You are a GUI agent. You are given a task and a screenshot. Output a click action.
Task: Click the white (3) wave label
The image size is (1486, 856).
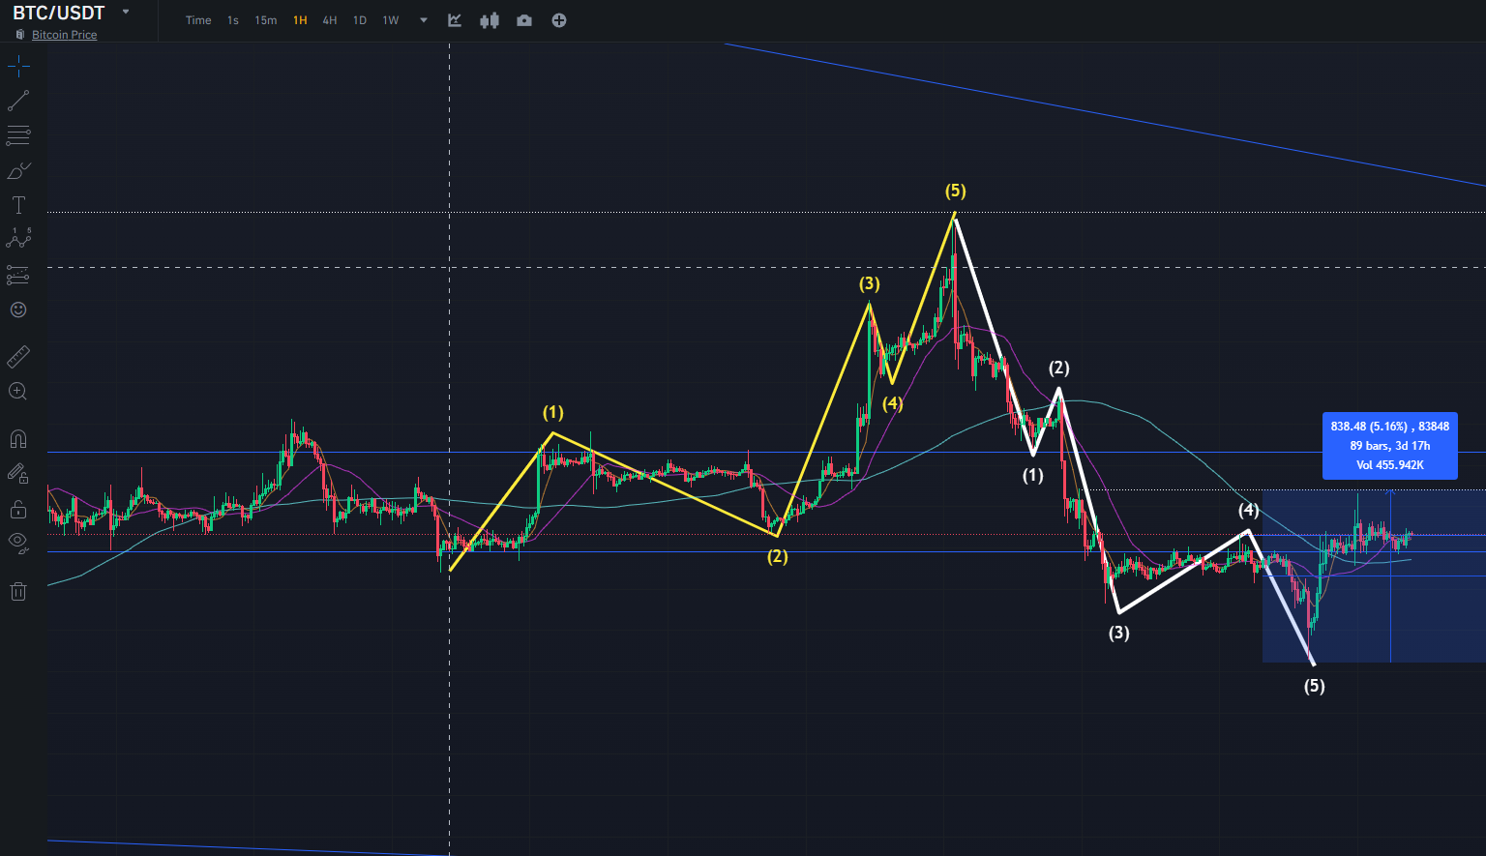(x=1118, y=633)
